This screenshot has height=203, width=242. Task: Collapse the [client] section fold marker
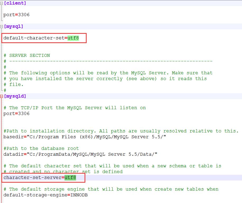click(1, 3)
